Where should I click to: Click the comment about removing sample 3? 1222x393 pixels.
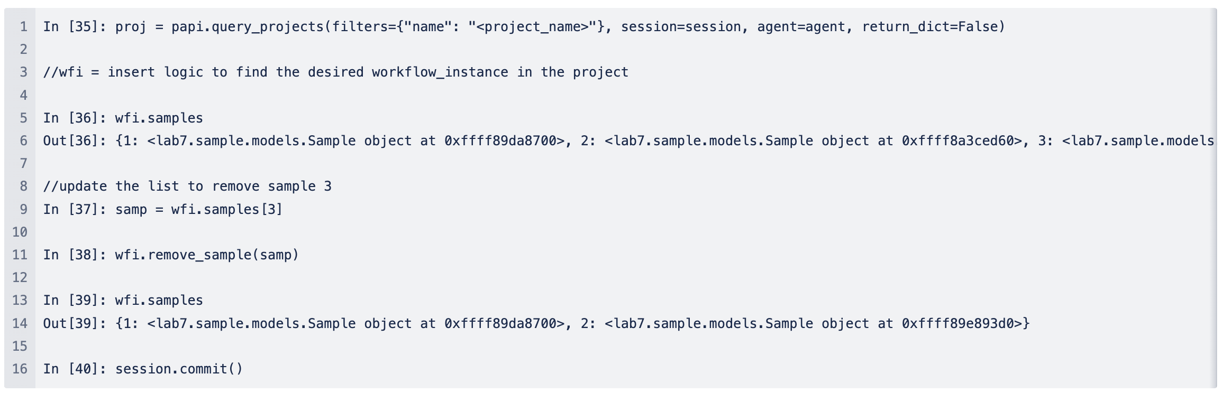coord(187,186)
